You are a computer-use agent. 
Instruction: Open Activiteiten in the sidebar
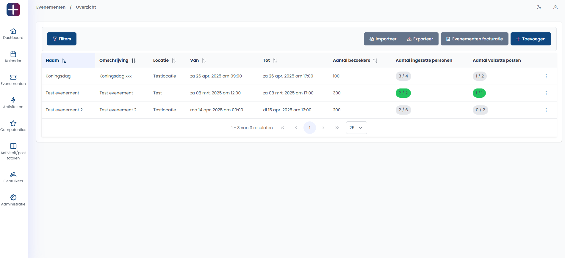[13, 103]
